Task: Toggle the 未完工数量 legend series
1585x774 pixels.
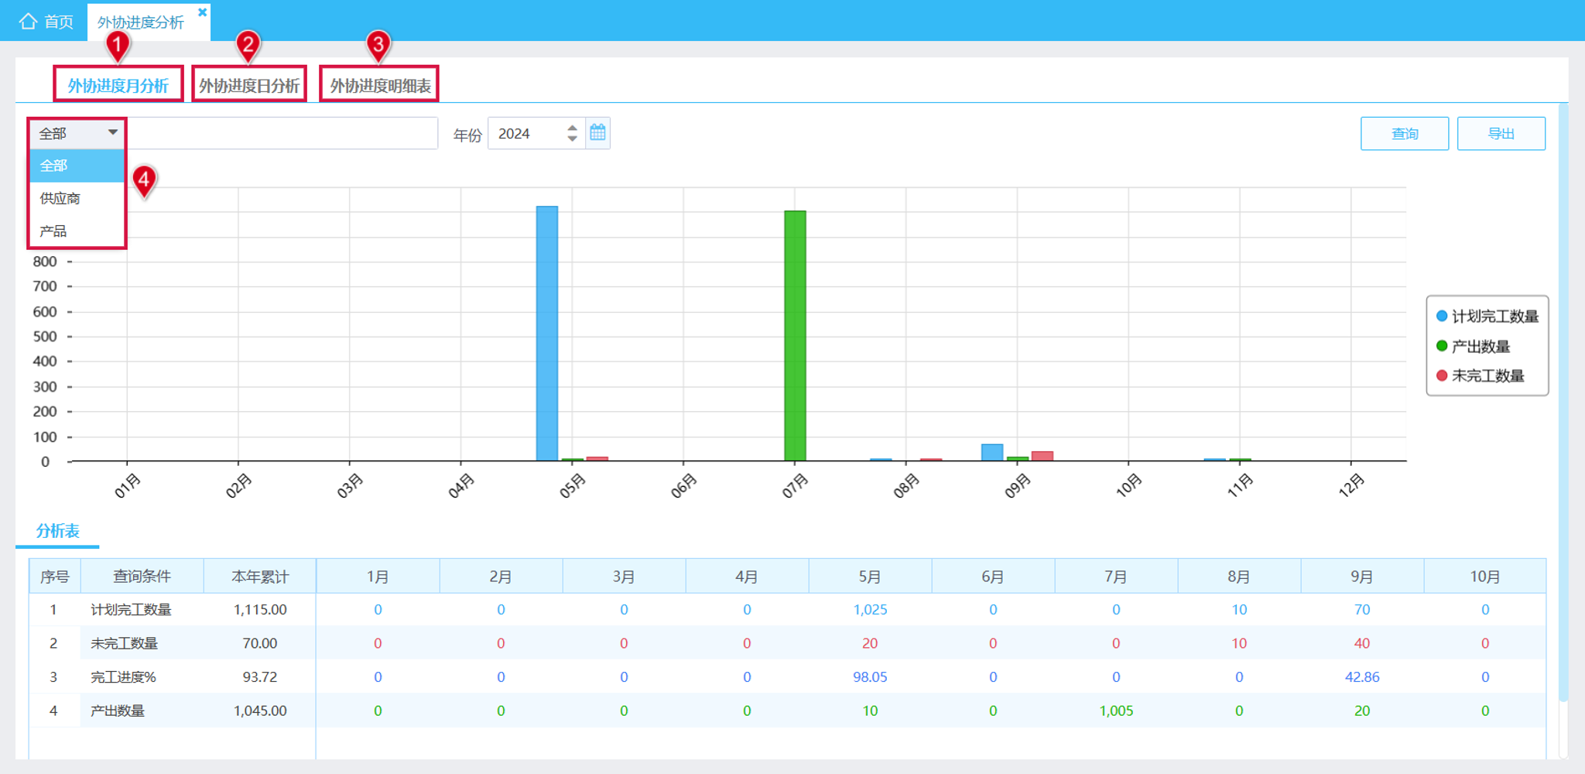Action: click(1480, 375)
